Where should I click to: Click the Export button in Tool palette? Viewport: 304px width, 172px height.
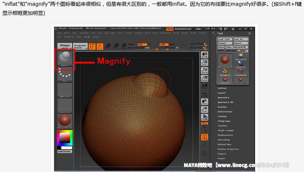pos(240,43)
